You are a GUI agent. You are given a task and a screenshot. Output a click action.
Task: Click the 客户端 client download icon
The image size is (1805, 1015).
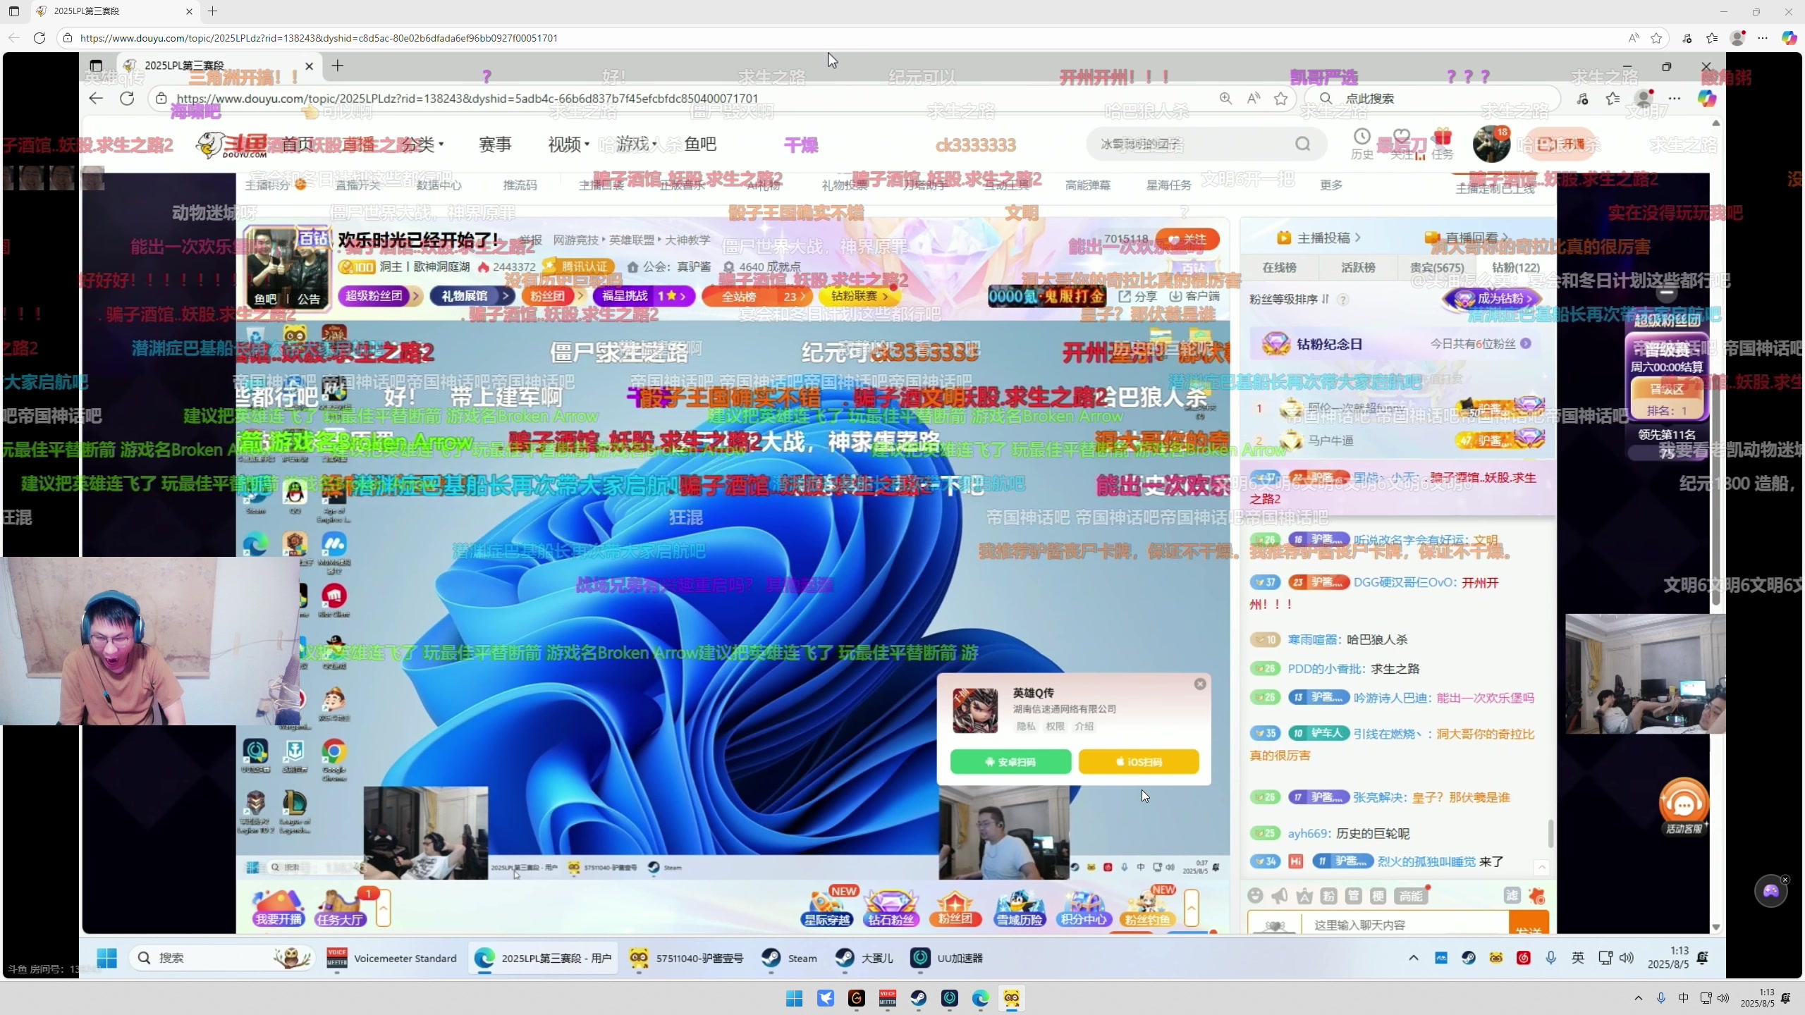1194,296
